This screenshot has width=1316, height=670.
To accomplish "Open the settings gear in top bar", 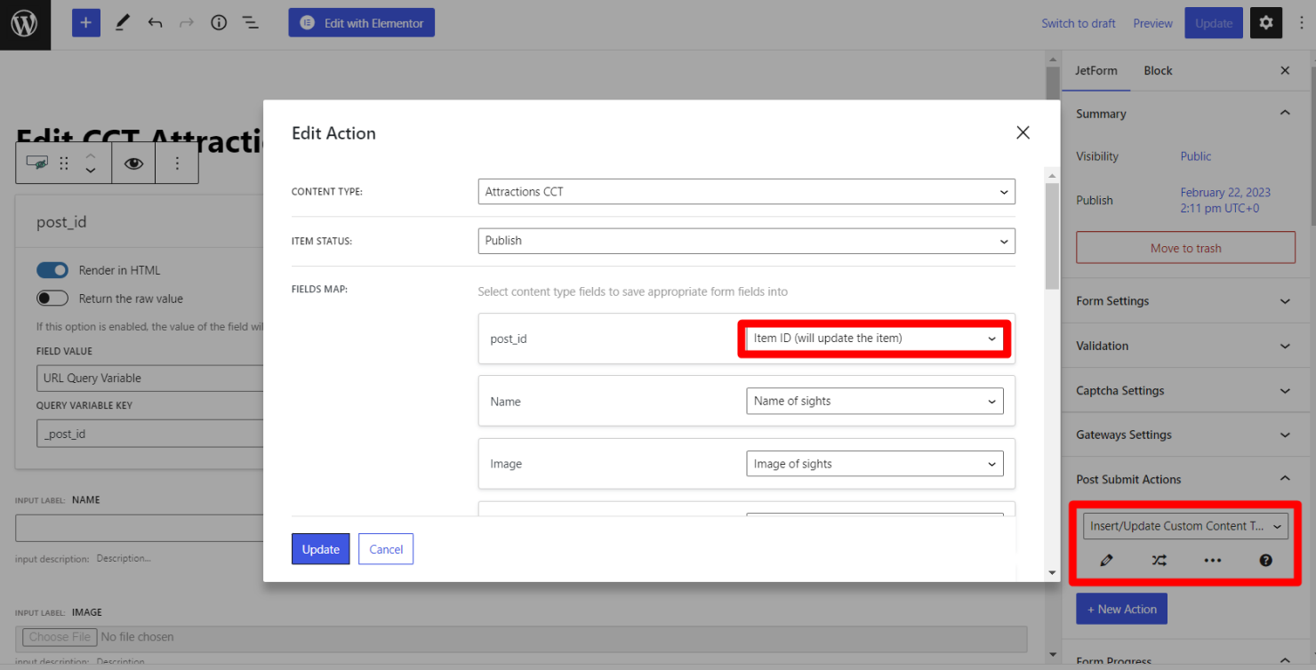I will click(1265, 23).
